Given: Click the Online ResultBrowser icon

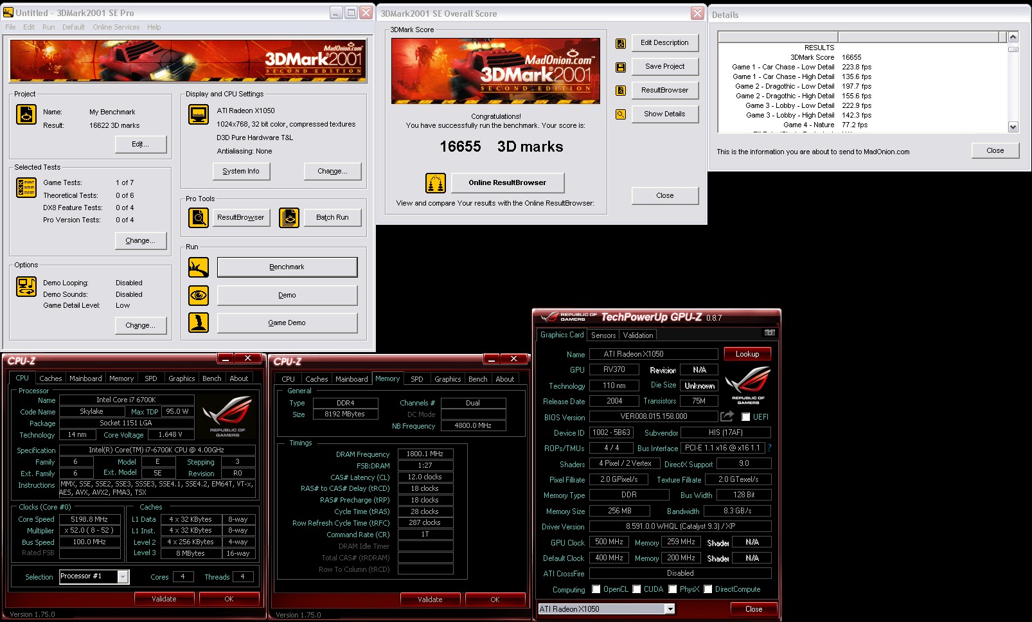Looking at the screenshot, I should [x=436, y=183].
